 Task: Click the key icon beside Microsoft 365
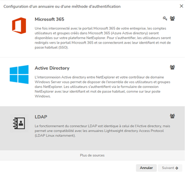coord(165,19)
